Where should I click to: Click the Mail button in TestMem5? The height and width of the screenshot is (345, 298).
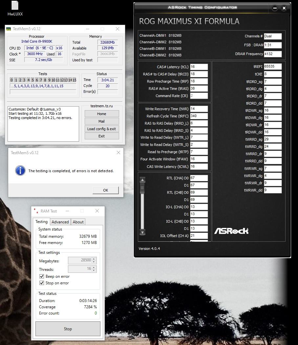click(101, 121)
